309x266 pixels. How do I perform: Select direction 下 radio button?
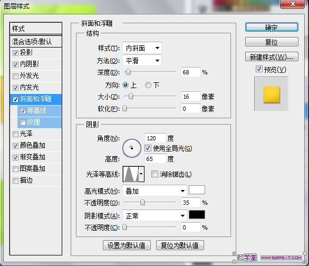click(x=148, y=85)
